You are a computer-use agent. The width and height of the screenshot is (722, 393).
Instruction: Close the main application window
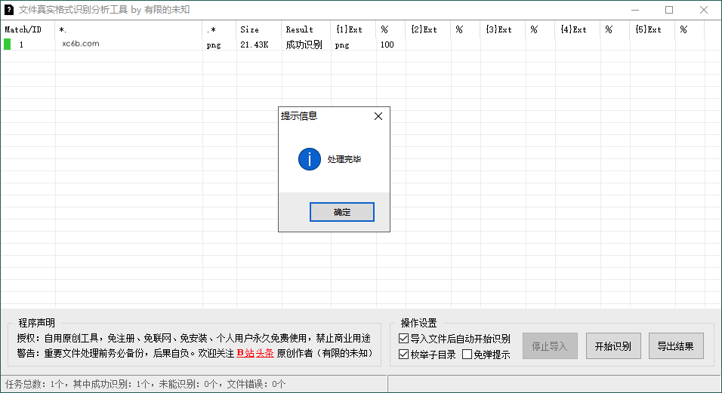704,10
